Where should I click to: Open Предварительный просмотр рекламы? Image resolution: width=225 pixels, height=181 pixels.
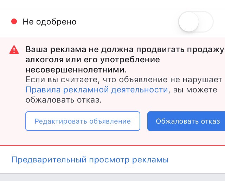(90, 160)
